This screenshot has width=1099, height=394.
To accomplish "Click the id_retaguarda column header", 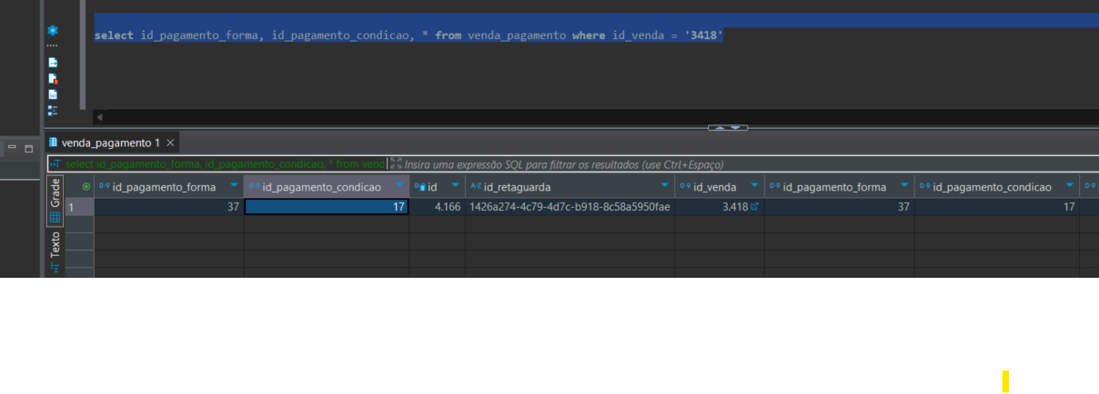I will (x=570, y=187).
